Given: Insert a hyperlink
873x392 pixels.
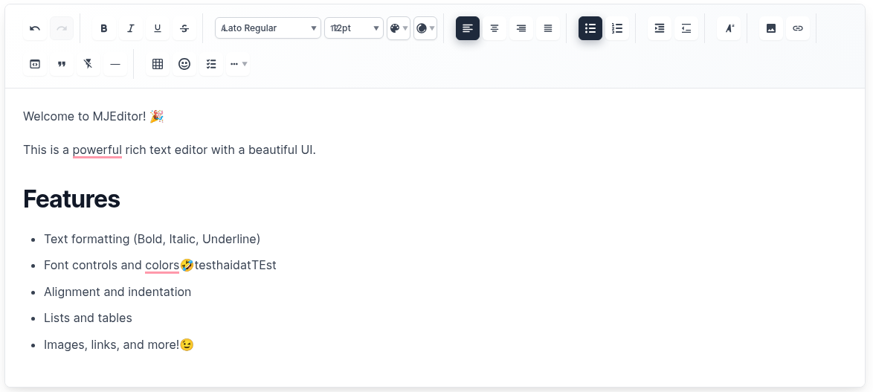Looking at the screenshot, I should (798, 28).
